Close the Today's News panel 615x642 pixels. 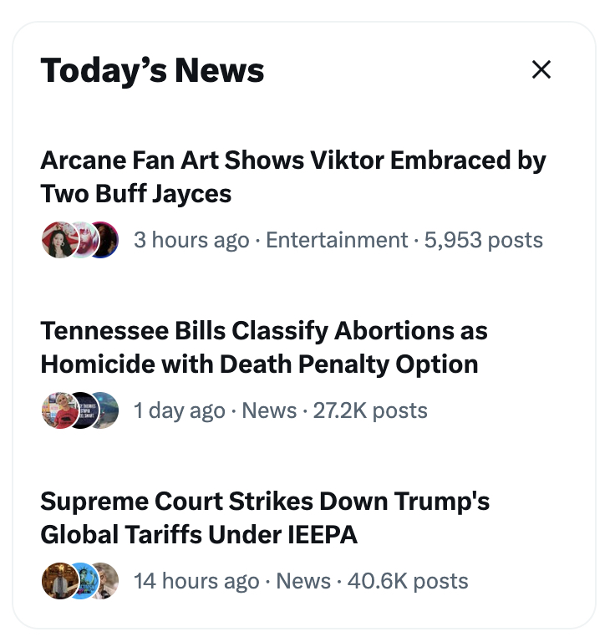coord(541,70)
